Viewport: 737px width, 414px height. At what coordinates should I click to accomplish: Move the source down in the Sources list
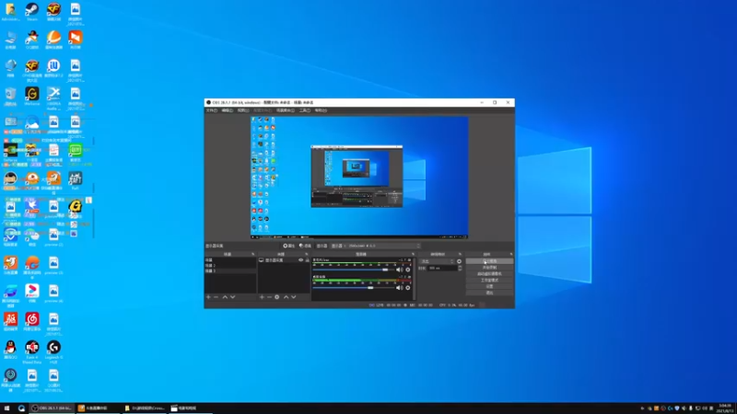click(x=294, y=297)
